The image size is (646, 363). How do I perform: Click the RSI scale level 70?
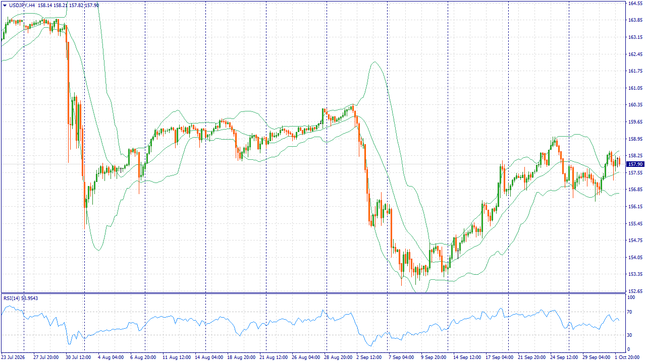[630, 313]
